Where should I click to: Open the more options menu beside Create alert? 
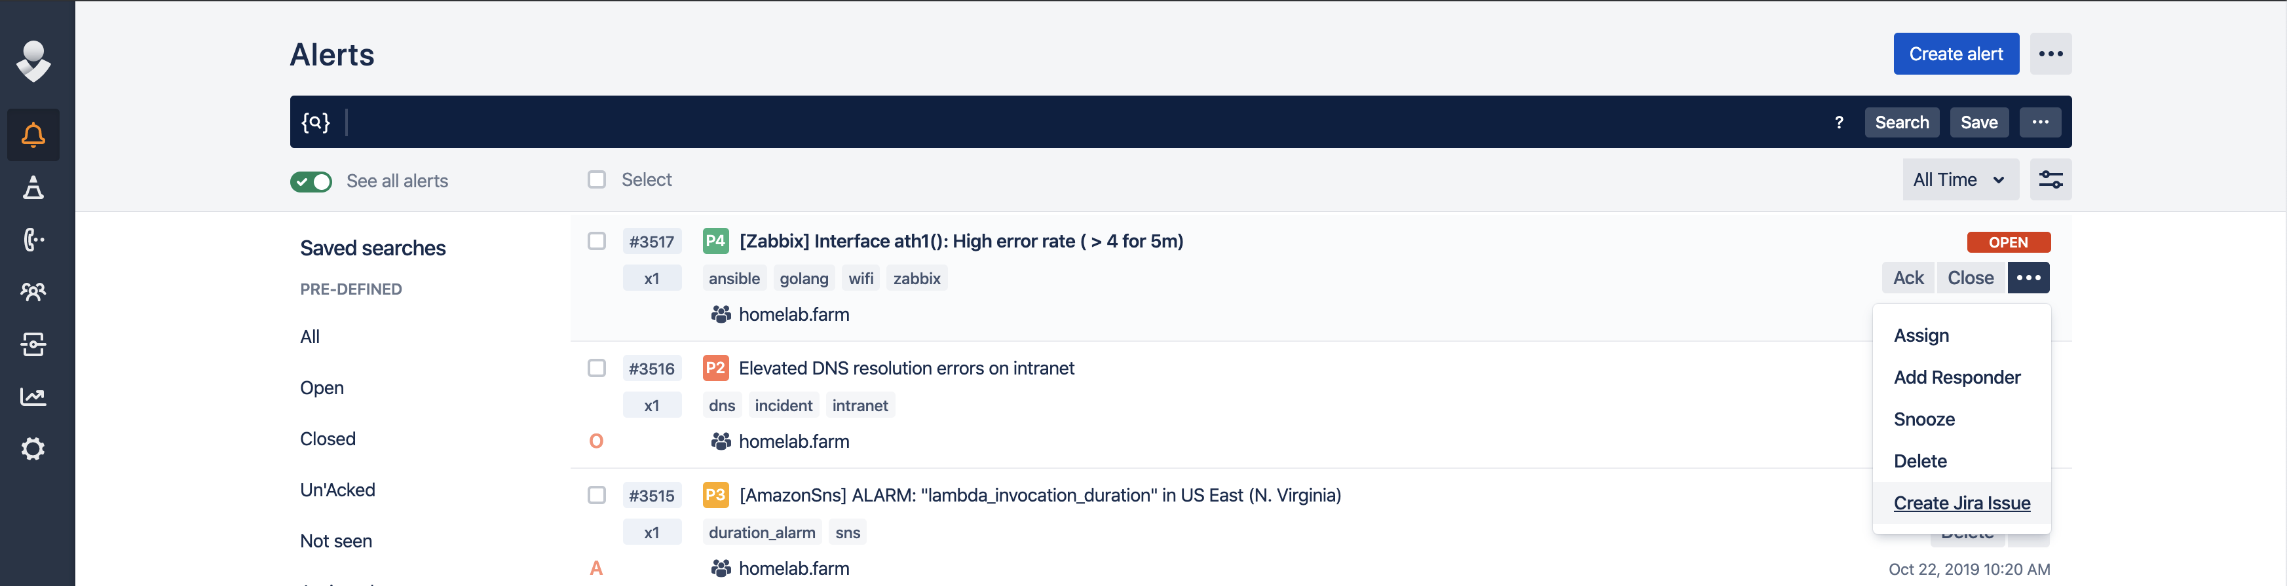click(x=2050, y=54)
